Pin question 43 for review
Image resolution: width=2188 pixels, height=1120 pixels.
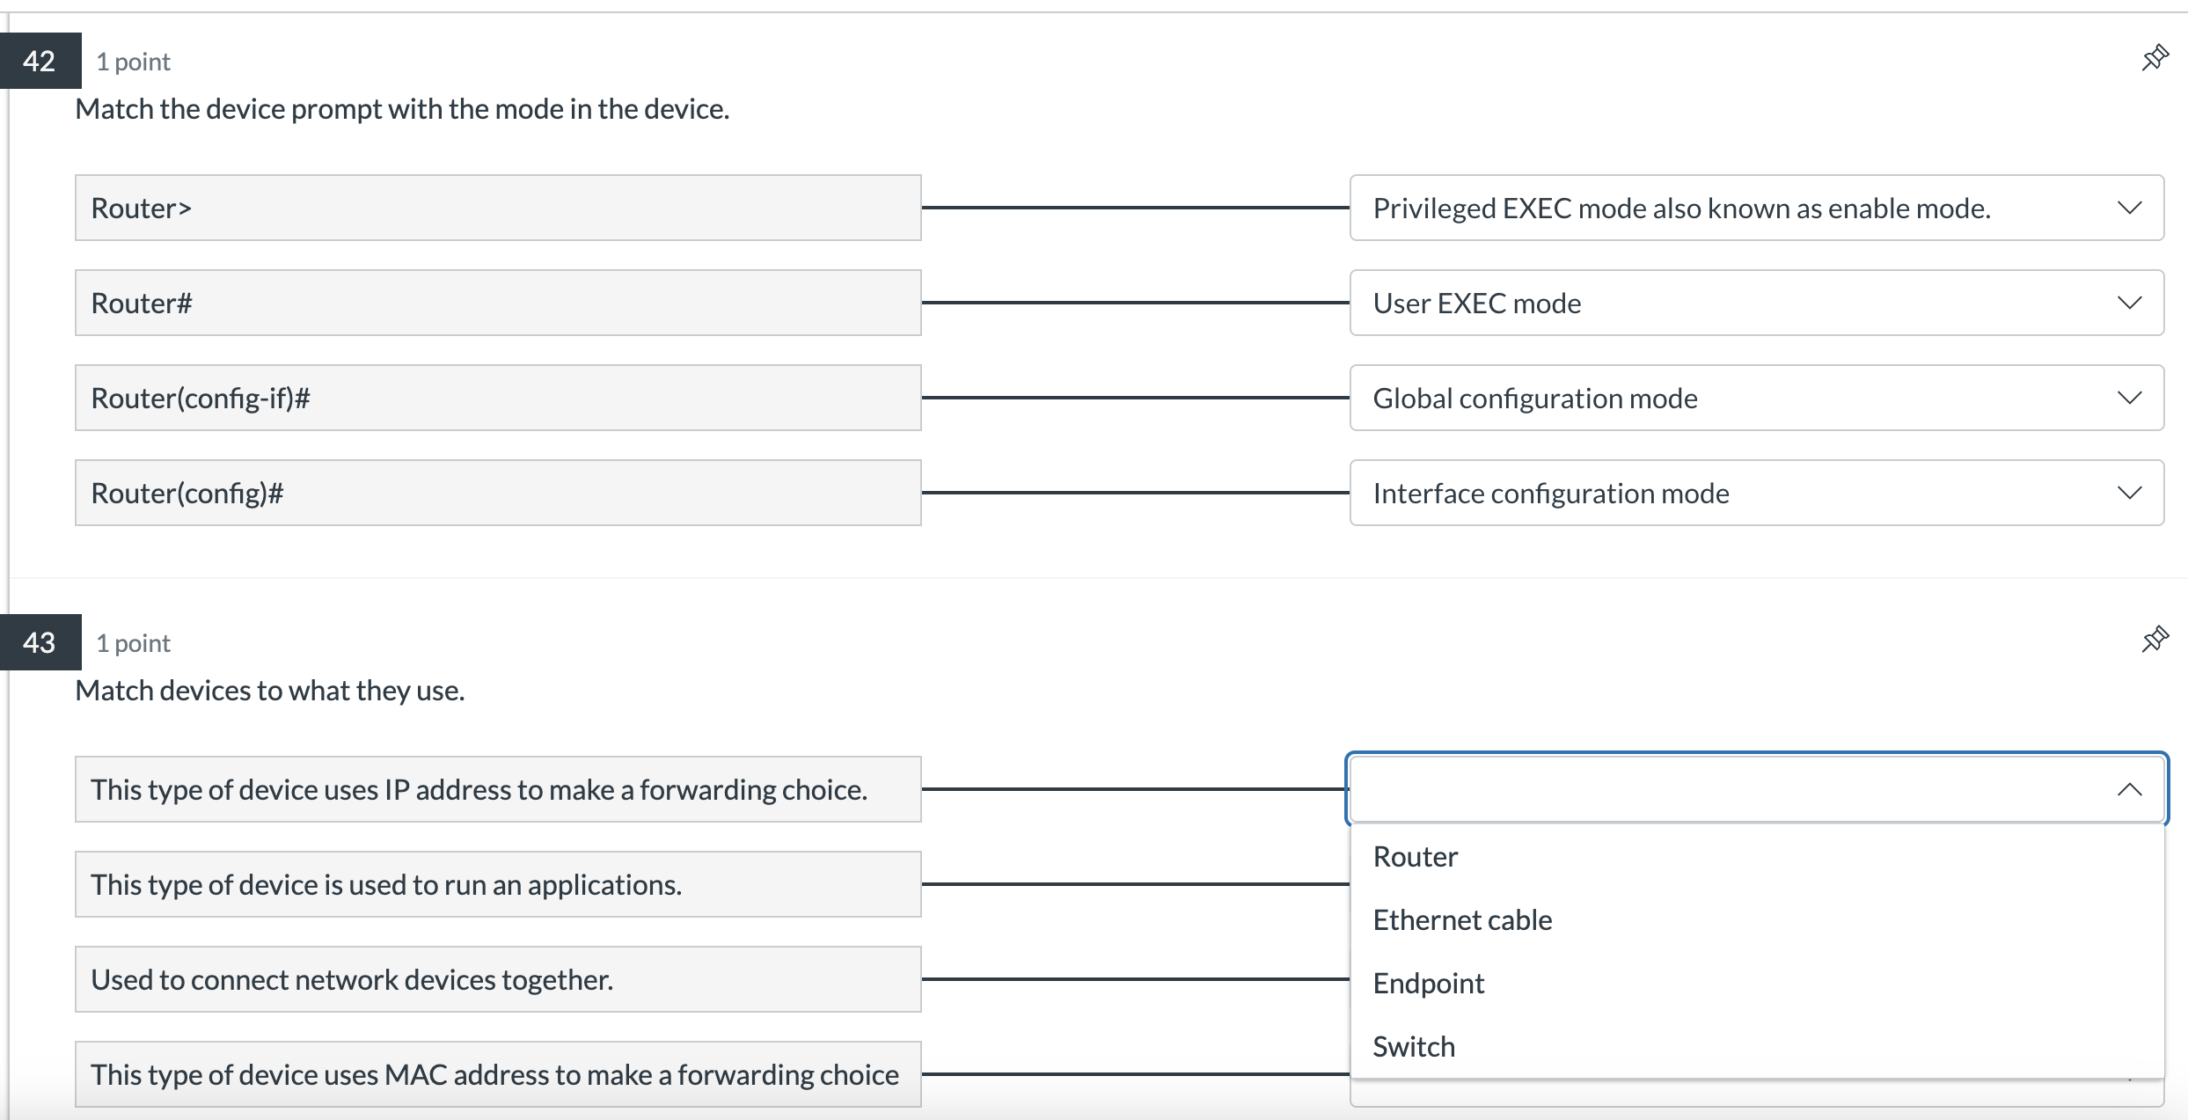tap(2155, 640)
